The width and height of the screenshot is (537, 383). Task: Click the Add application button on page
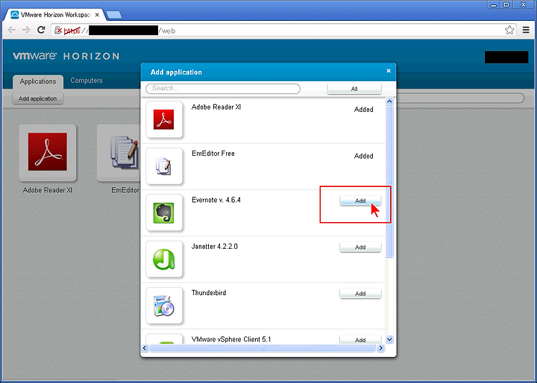click(38, 98)
